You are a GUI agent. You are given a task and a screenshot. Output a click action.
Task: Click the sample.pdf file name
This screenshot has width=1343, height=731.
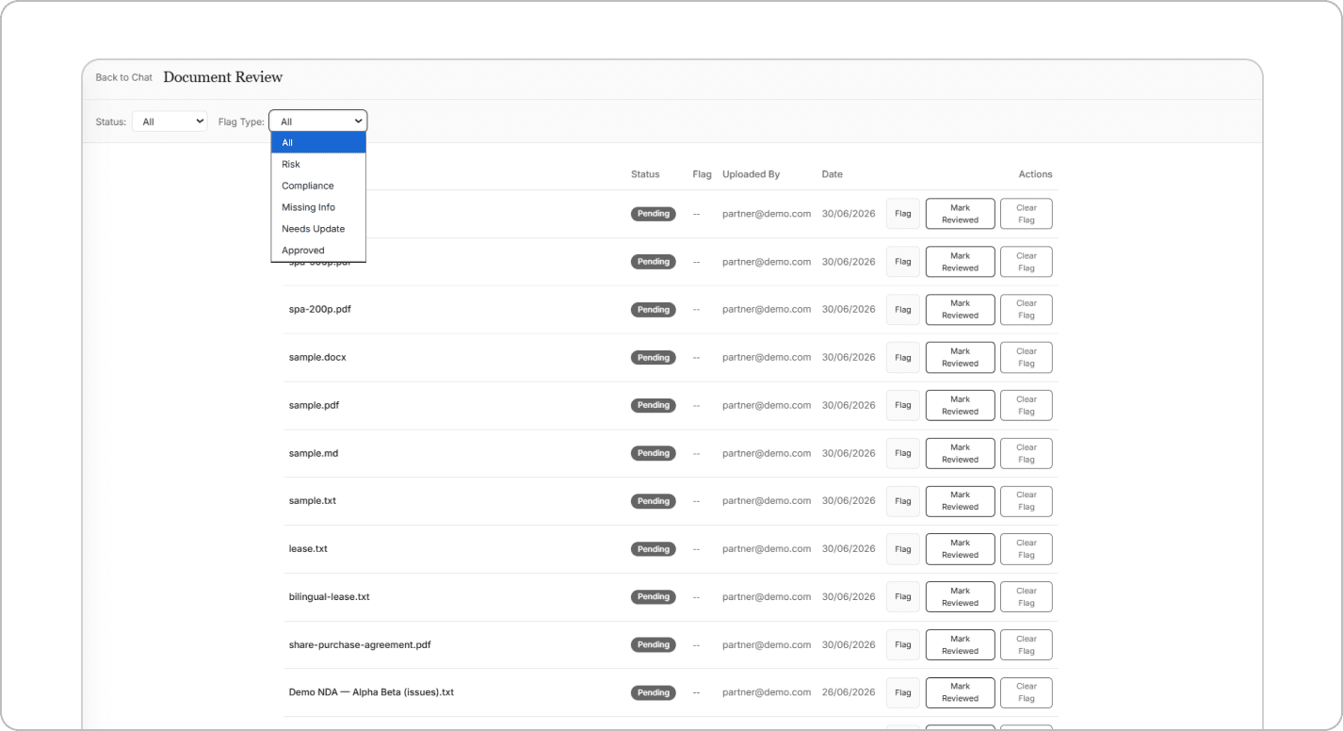[314, 405]
